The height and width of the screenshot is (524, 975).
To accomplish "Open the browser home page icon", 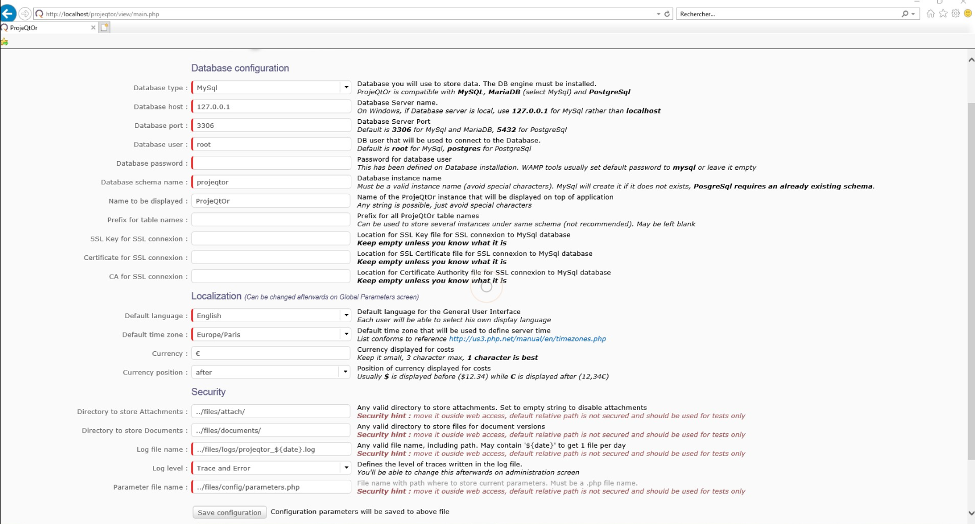I will point(931,14).
